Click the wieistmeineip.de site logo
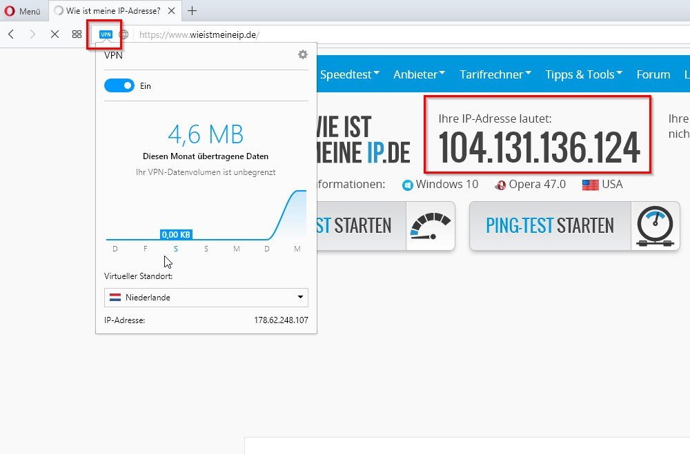Viewport: 690px width, 454px height. click(364, 140)
